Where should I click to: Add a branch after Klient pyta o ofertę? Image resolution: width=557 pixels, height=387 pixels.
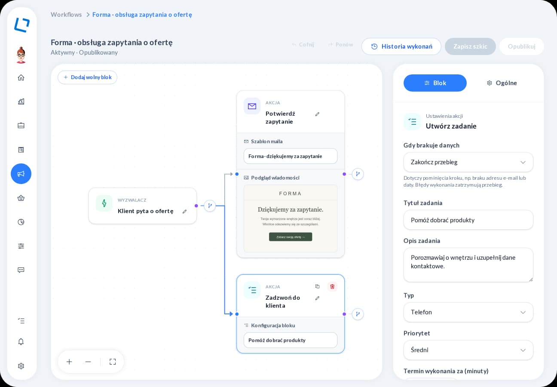(x=210, y=206)
